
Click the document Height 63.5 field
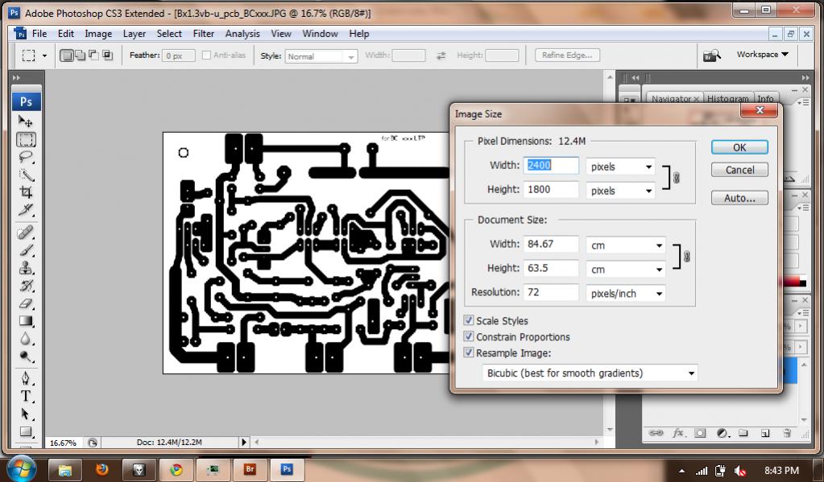[x=551, y=268]
